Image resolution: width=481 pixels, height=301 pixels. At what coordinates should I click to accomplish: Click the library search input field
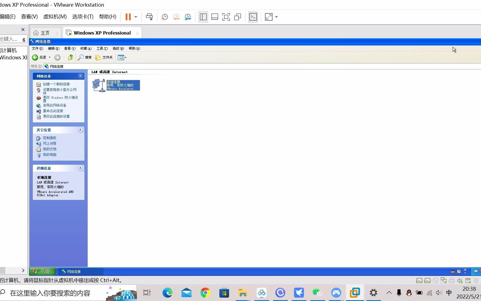click(10, 39)
